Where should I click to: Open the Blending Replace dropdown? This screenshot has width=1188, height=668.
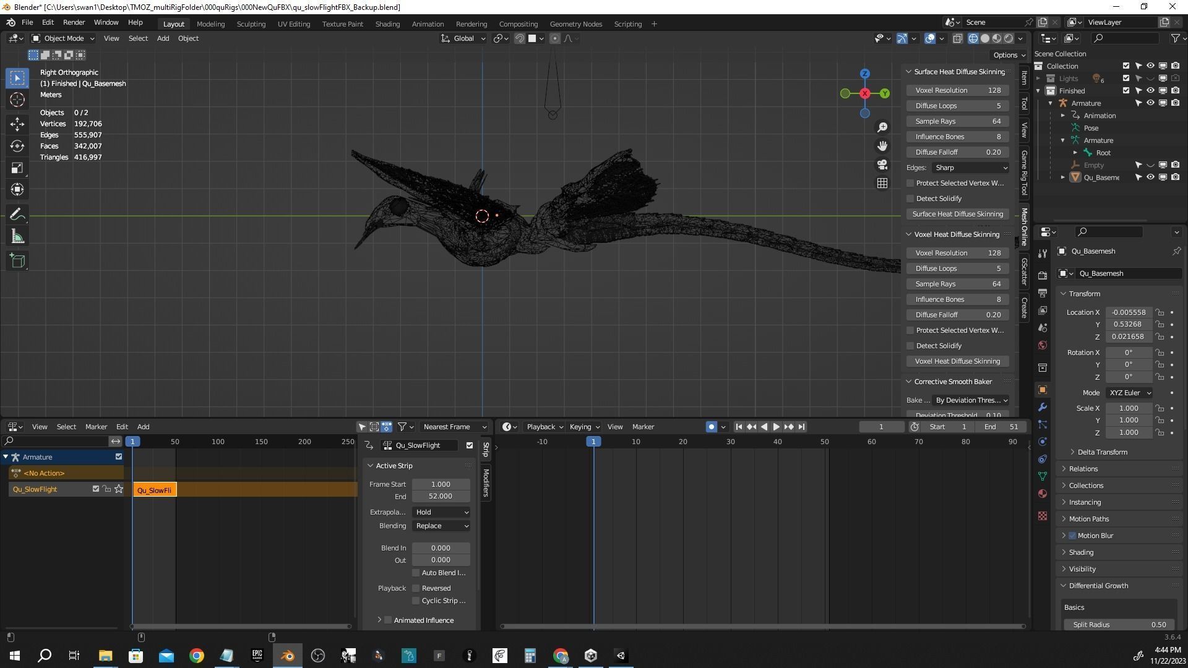441,526
